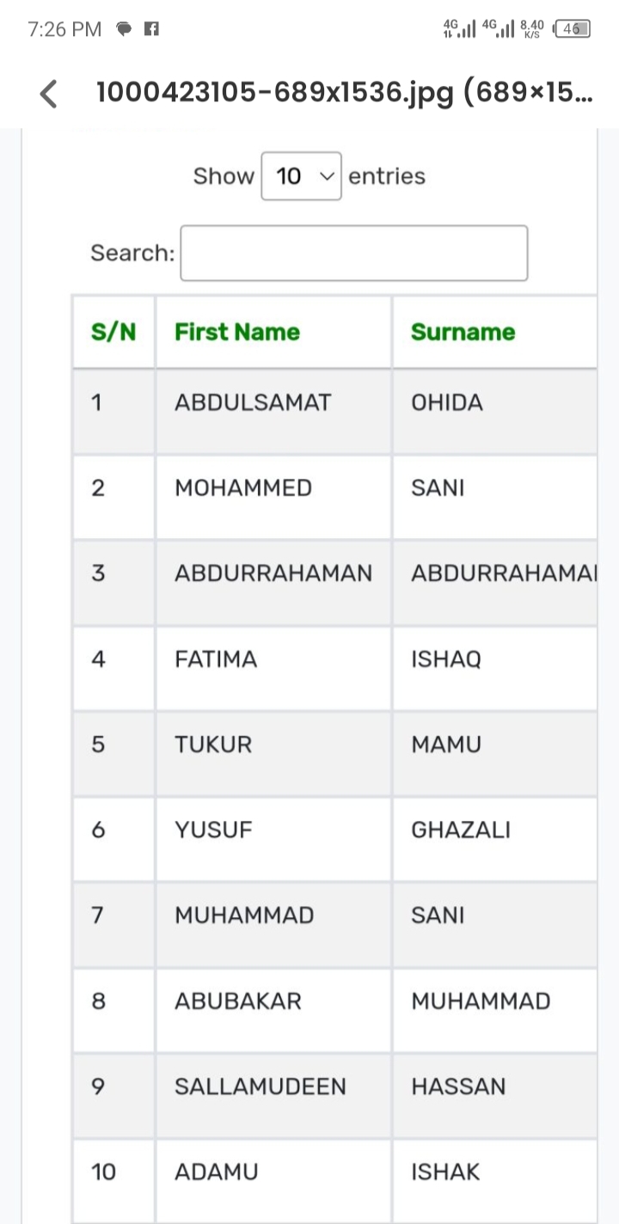Tap the first 4G signal icon
Viewport: 619px width, 1224px height.
coord(459,29)
